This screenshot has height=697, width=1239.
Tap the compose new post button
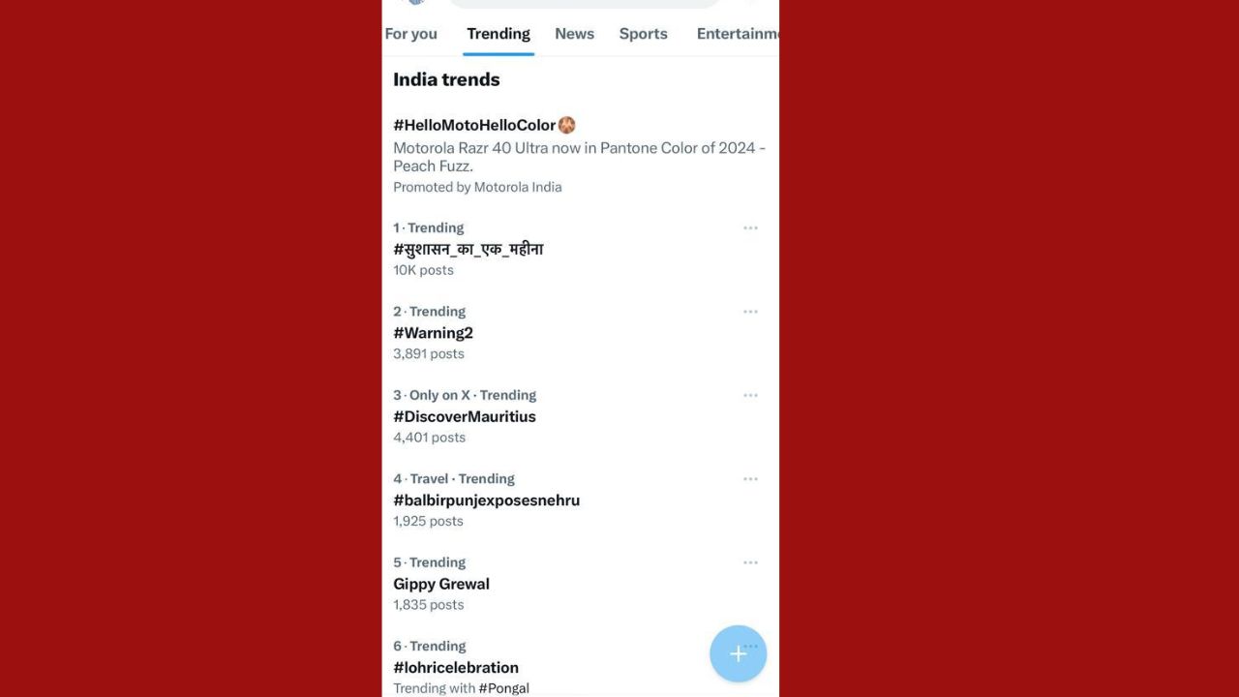(738, 653)
